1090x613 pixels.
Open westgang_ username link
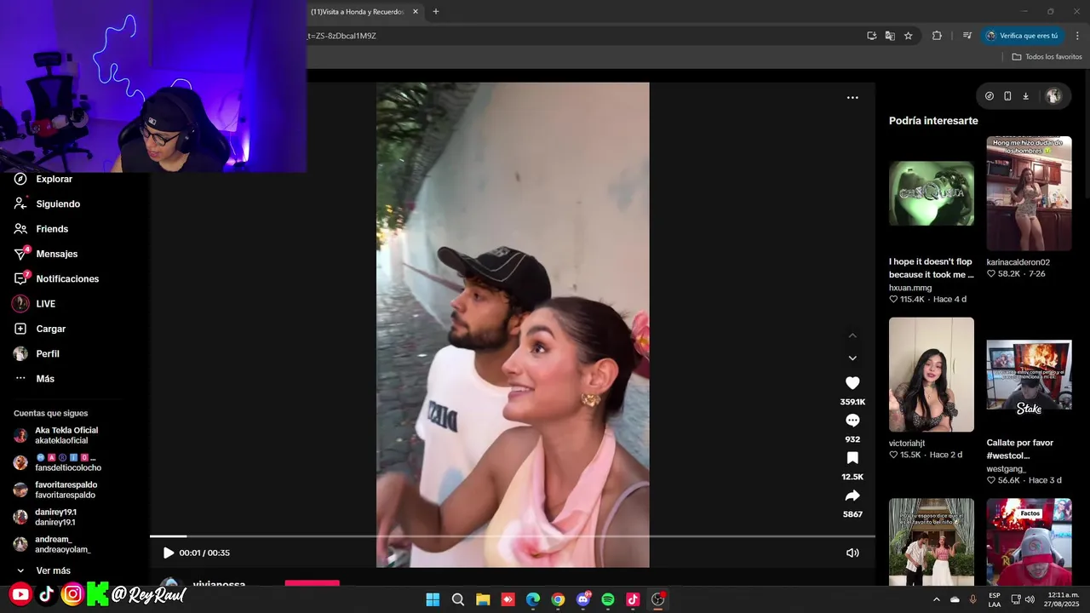(1007, 469)
